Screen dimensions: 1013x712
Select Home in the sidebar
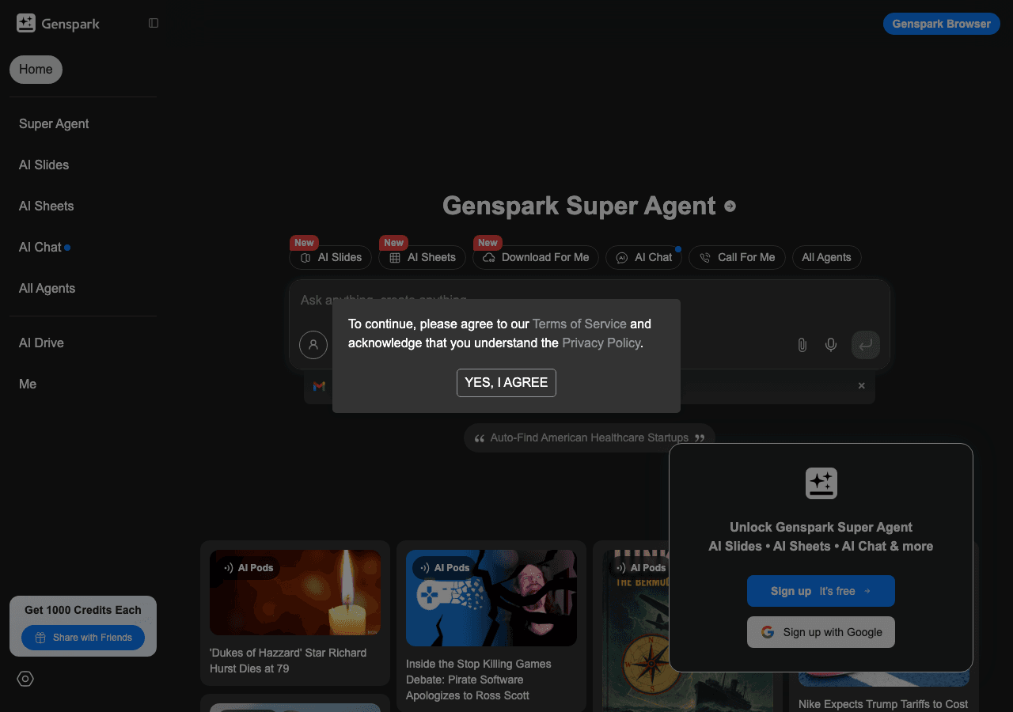[36, 70]
